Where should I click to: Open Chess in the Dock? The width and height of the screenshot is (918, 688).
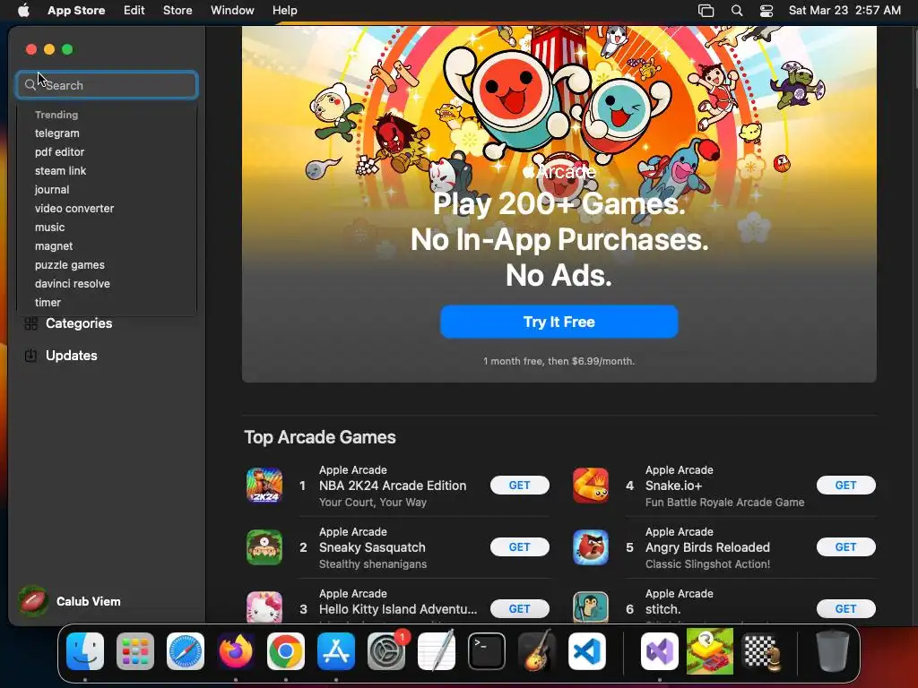pos(760,651)
